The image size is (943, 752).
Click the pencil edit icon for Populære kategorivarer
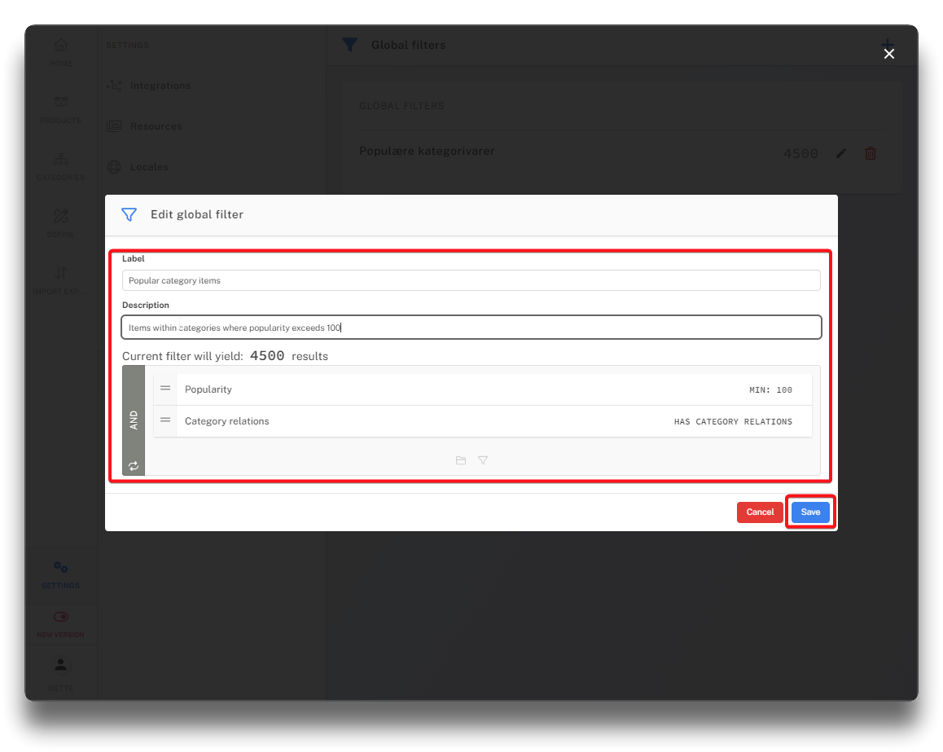840,153
